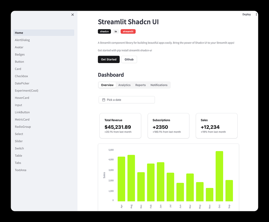The image size is (269, 222).
Task: Switch to the Analytics tab
Action: (x=124, y=85)
